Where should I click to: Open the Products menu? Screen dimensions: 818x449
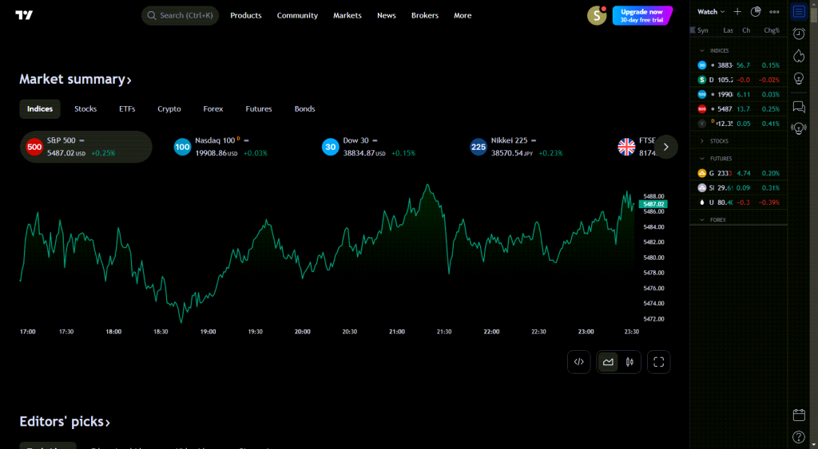tap(246, 16)
